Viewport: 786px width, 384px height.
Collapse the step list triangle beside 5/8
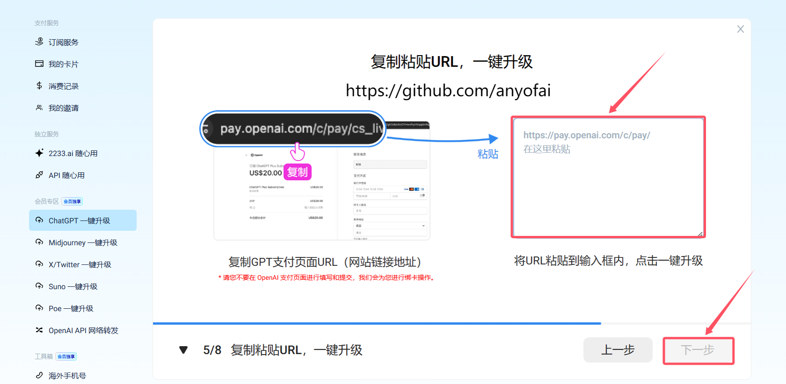point(184,350)
